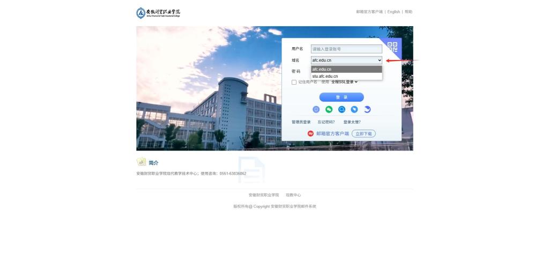This screenshot has width=549, height=270.
Task: Open 帮助 help link in top bar
Action: (x=409, y=12)
